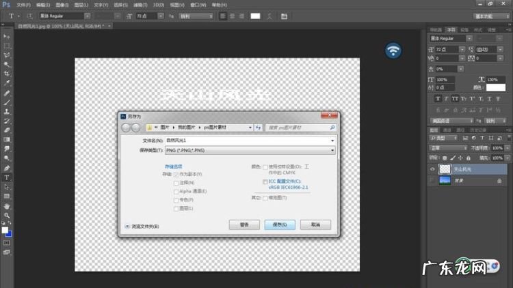The width and height of the screenshot is (513, 288).
Task: Expand the 浏览文件夹 section
Action: point(127,226)
